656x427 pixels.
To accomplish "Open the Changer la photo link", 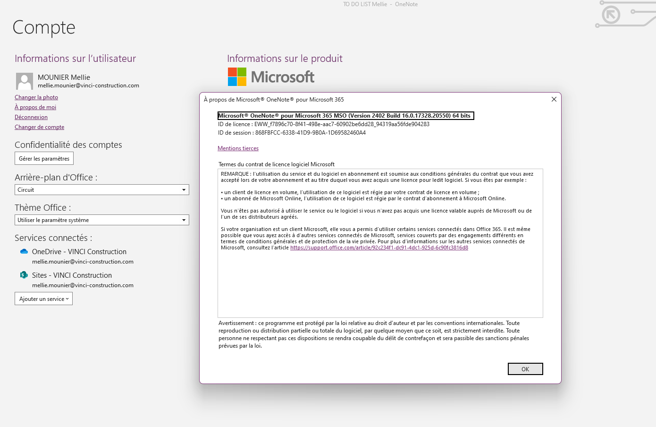I will pyautogui.click(x=36, y=97).
